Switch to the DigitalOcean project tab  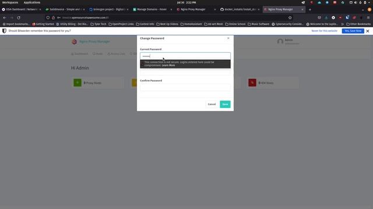tap(109, 9)
